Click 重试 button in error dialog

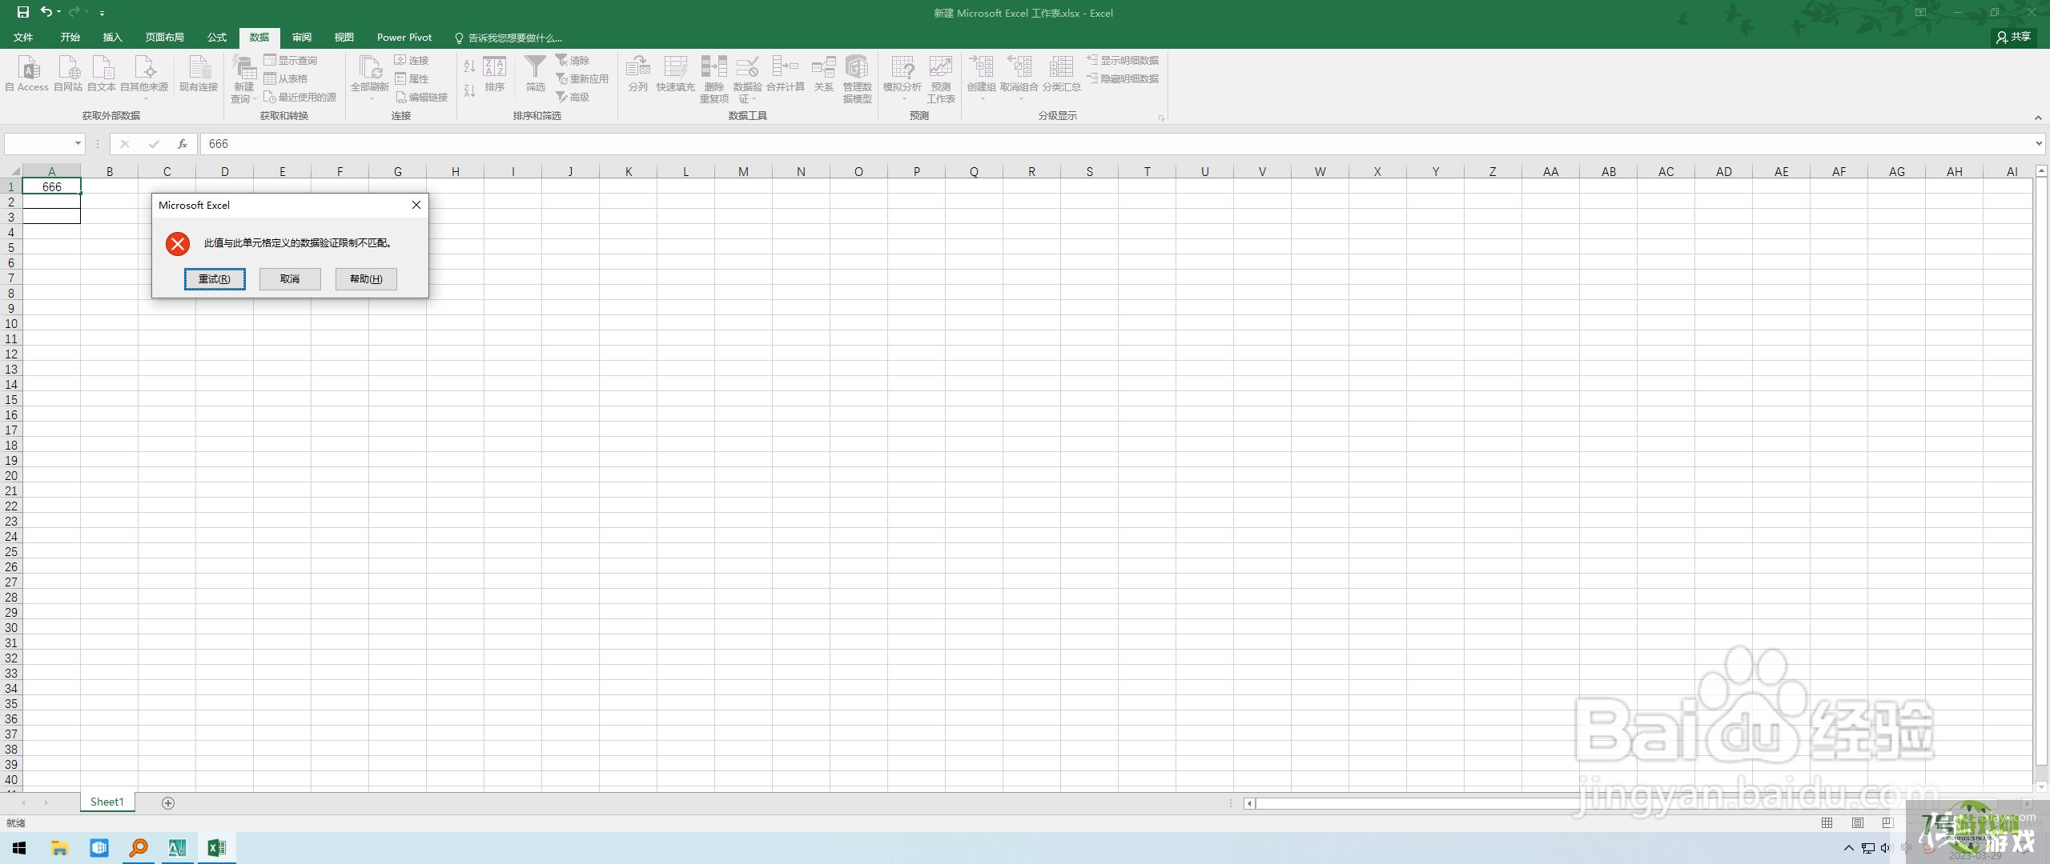211,278
